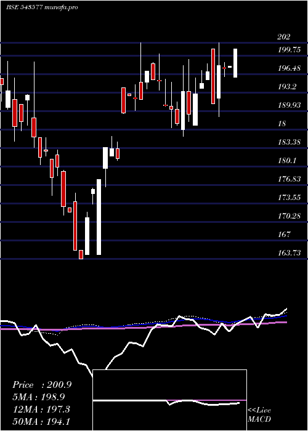Click inside the MACD inset chart panel
The image size is (308, 431).
169,400
